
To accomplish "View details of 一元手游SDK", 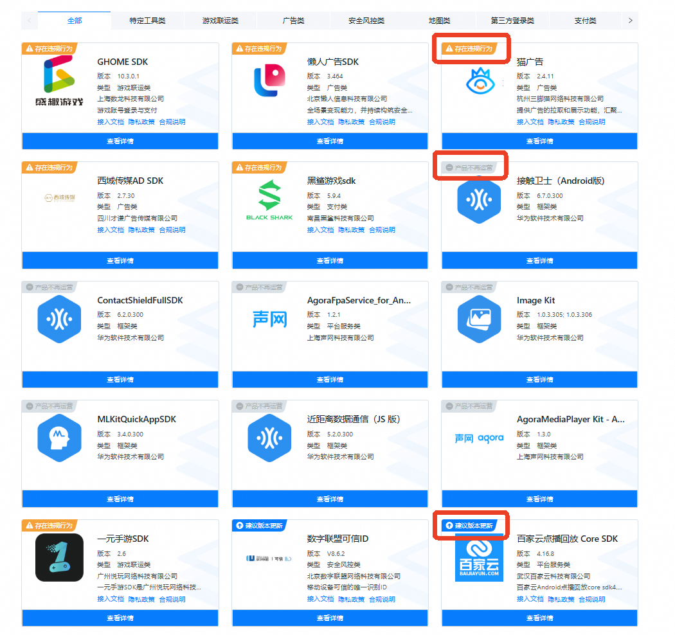I will tap(120, 618).
